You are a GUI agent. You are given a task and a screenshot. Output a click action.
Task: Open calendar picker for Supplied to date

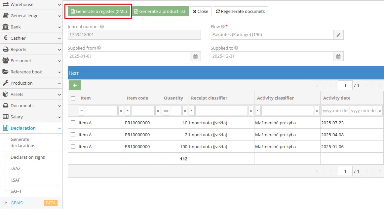tap(338, 56)
